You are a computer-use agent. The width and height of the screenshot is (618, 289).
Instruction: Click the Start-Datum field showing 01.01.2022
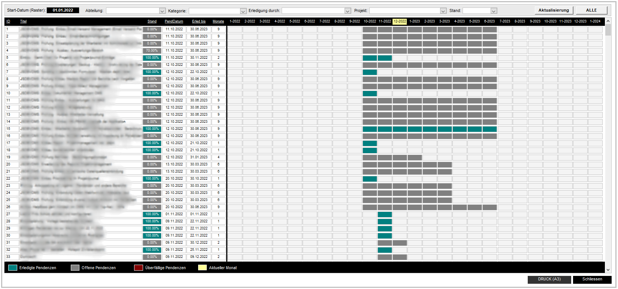63,10
